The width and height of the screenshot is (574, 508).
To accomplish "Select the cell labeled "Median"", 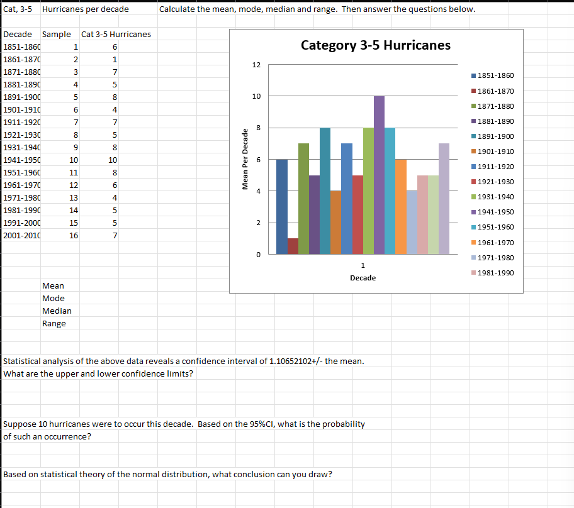I will tap(57, 311).
